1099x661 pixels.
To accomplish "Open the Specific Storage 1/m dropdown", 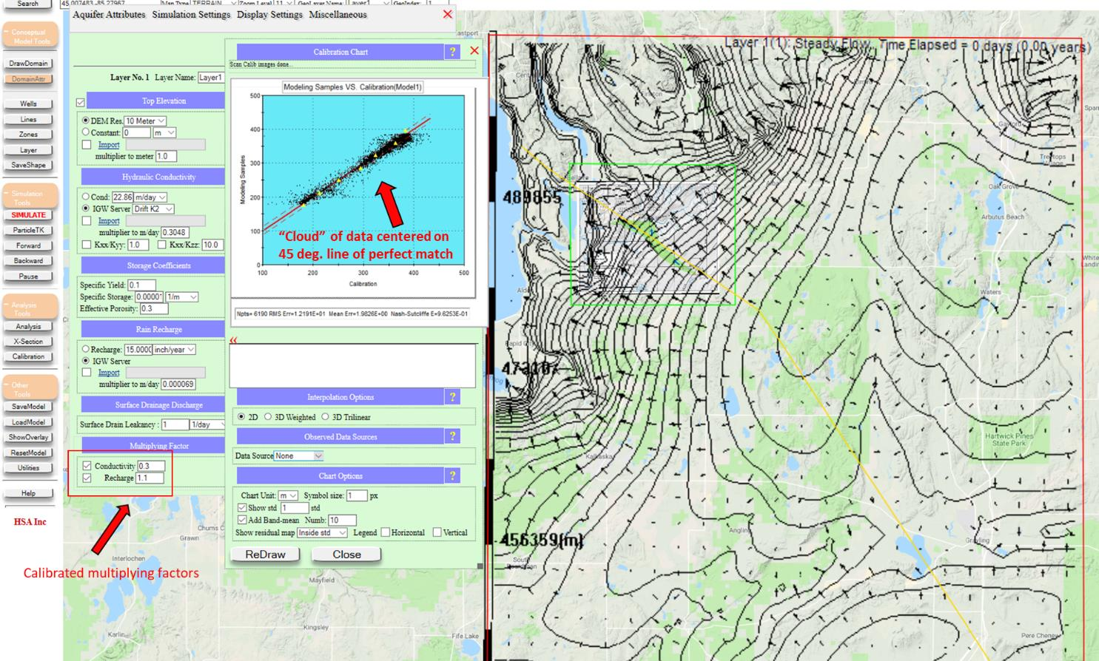I will pos(181,296).
